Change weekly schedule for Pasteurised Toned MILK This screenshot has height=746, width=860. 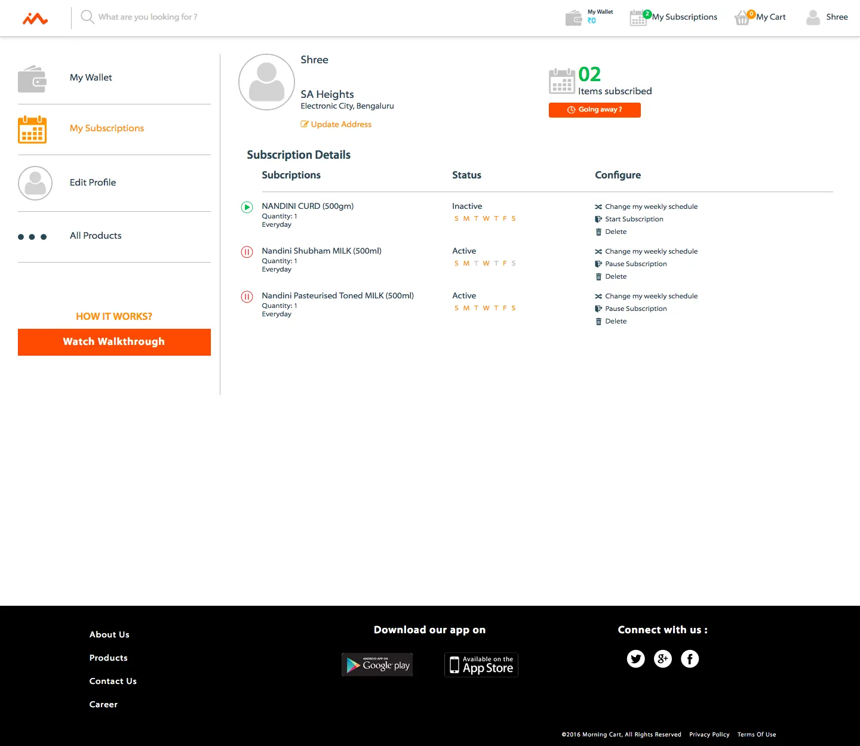[x=646, y=296]
